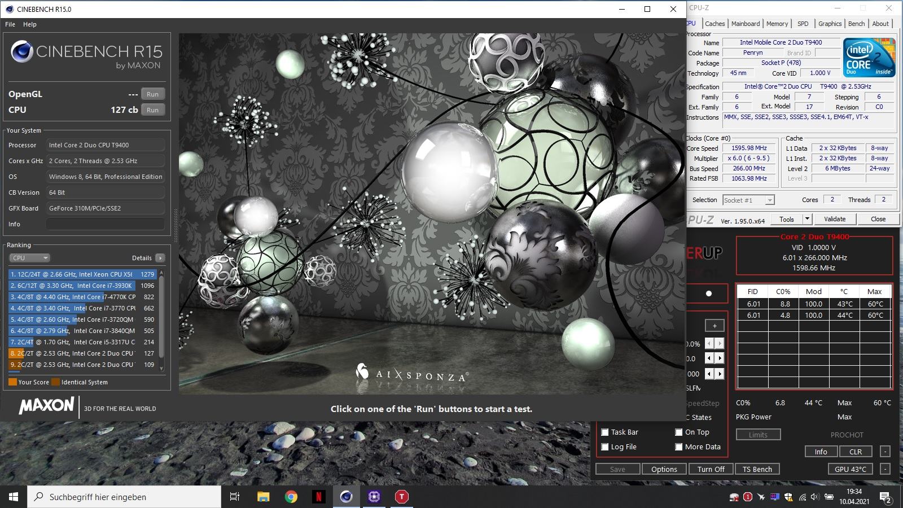The height and width of the screenshot is (508, 903).
Task: Open the Socket #1 selection dropdown in CPU-Z
Action: point(748,200)
